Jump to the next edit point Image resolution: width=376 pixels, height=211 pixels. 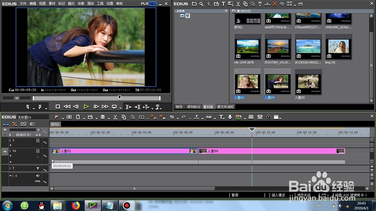(x=137, y=107)
